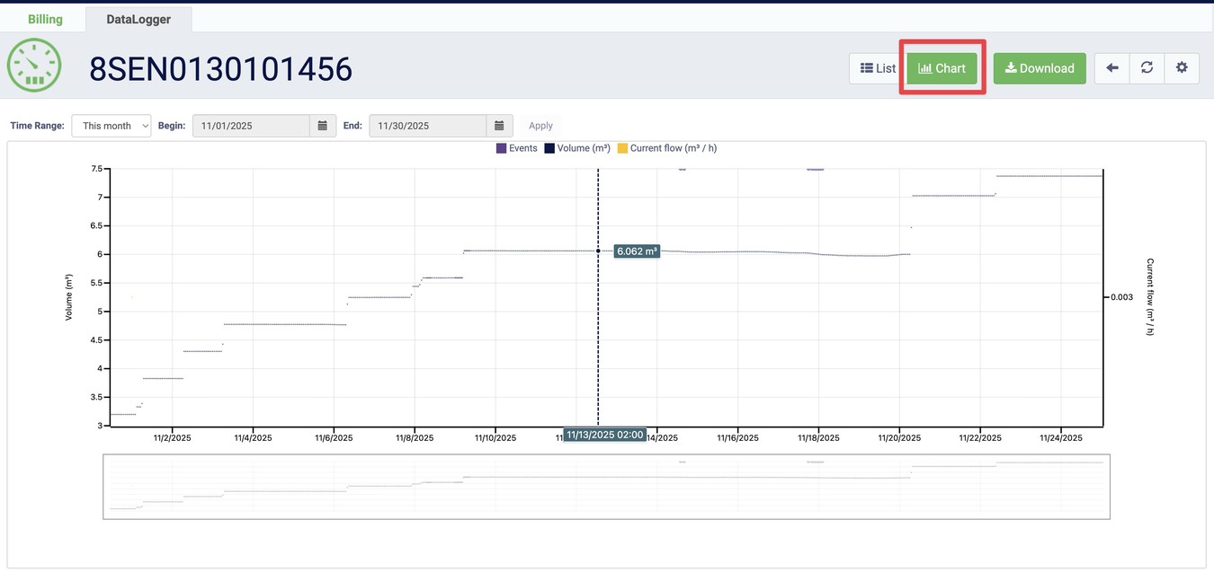
Task: Click the Begin date input field
Action: click(x=251, y=126)
